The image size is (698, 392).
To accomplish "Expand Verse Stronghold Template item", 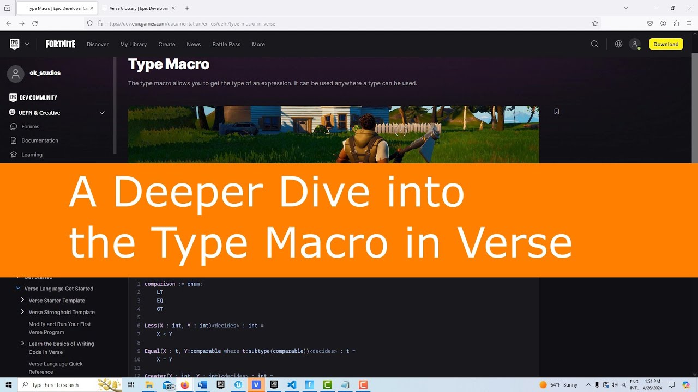I will coord(22,311).
